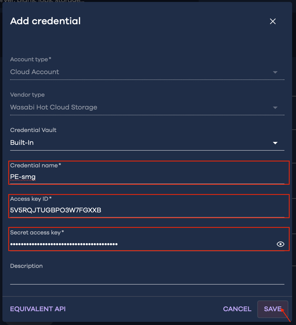Click the Built-In vault chevron arrow
The image size is (296, 325).
click(275, 143)
